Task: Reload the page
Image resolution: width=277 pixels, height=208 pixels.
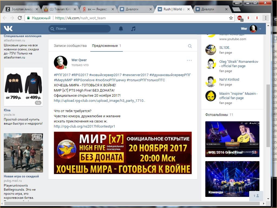Action: tap(19, 18)
